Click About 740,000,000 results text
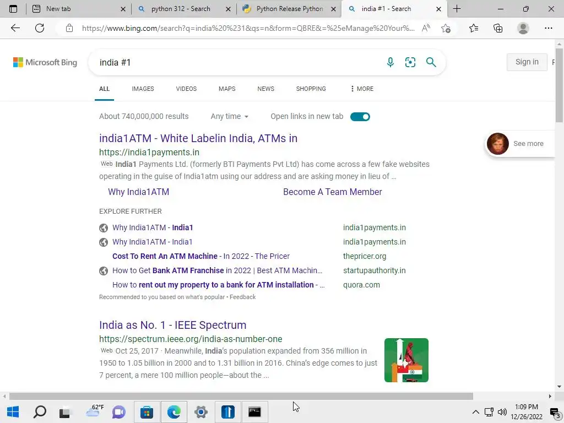This screenshot has height=423, width=564. (144, 116)
